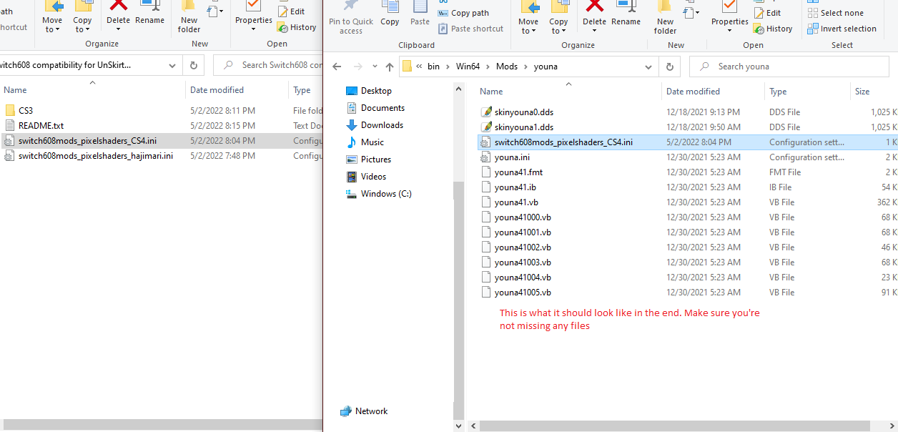Click Search Switch608 field in left window
The width and height of the screenshot is (898, 432).
tap(268, 65)
